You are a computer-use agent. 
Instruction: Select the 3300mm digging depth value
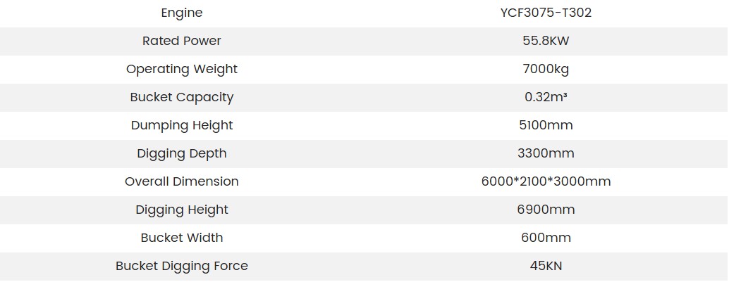pos(546,153)
